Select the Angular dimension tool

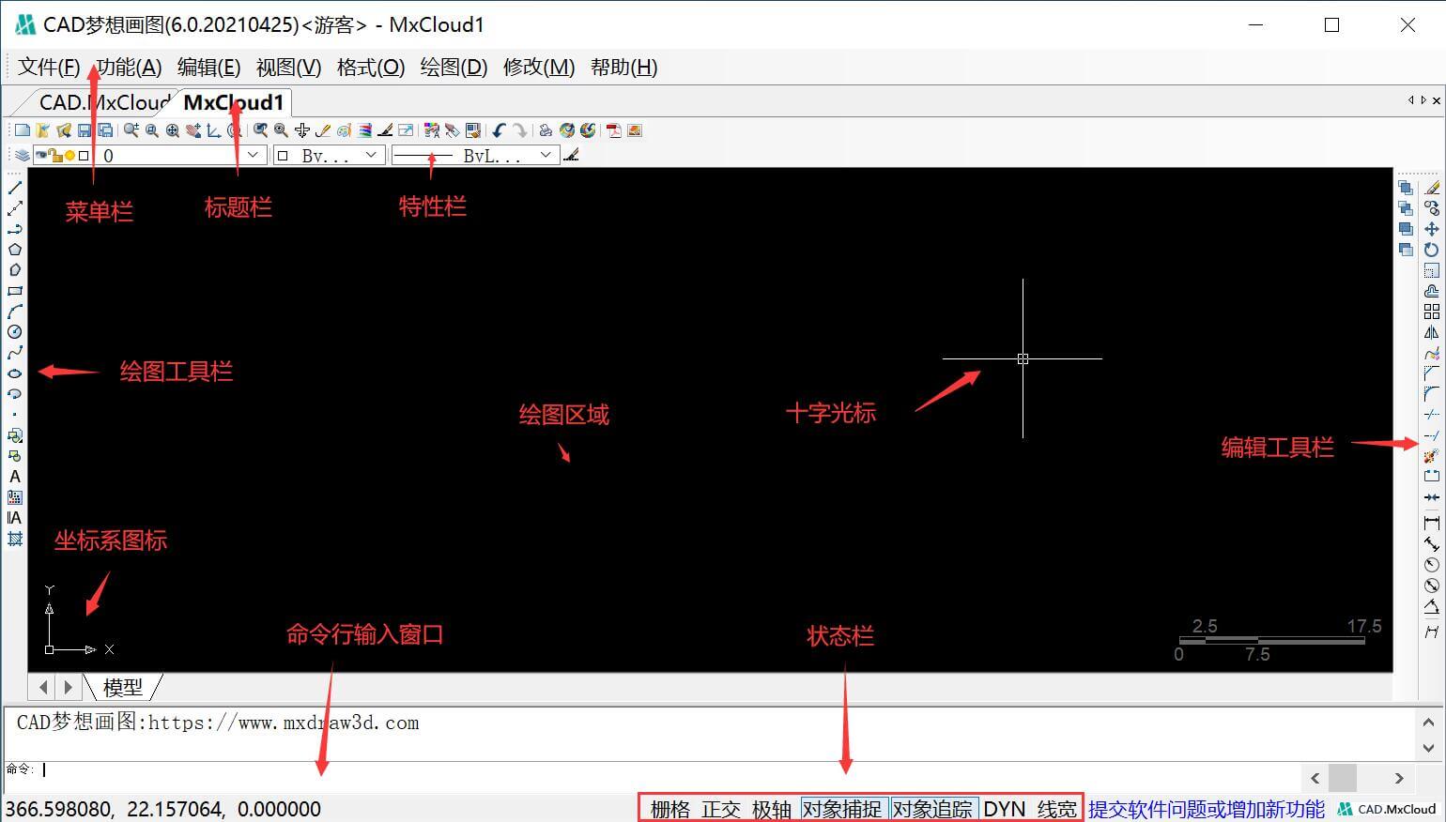click(x=1432, y=606)
